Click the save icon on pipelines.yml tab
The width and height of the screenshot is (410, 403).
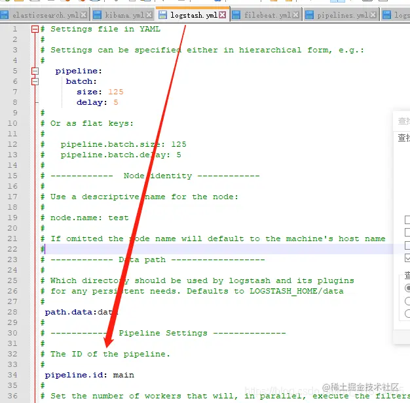309,15
